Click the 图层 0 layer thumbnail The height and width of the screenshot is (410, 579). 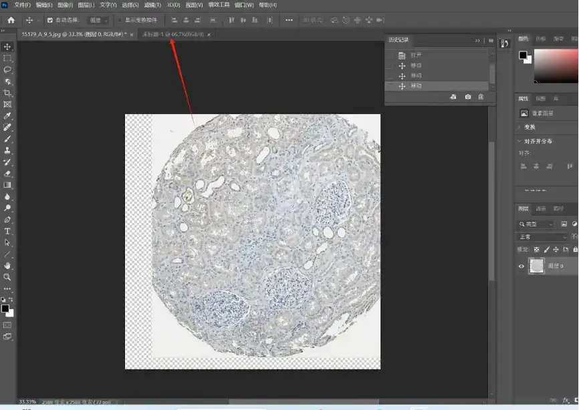[x=537, y=266]
